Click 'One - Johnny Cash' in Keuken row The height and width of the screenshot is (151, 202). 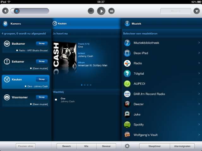click(x=38, y=86)
